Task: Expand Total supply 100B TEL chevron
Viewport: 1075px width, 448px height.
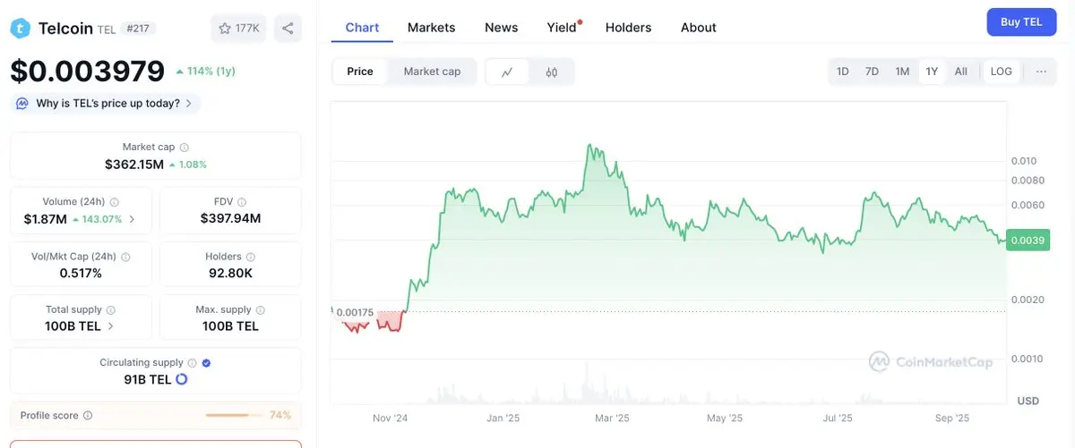Action: pyautogui.click(x=110, y=326)
